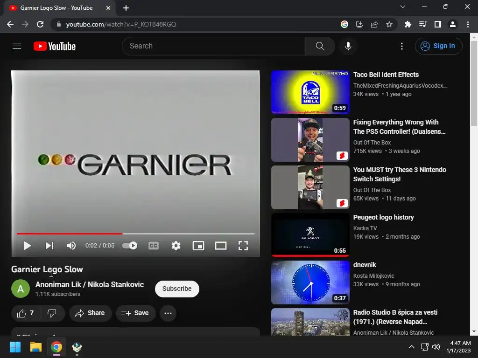Open Nintendo Switch Settings video thumbnail
This screenshot has width=478, height=358.
click(310, 187)
